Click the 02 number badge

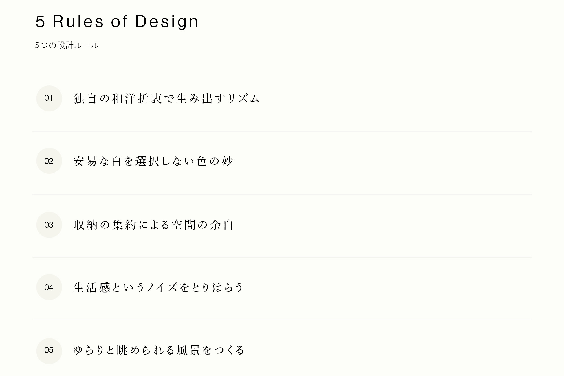pyautogui.click(x=49, y=161)
